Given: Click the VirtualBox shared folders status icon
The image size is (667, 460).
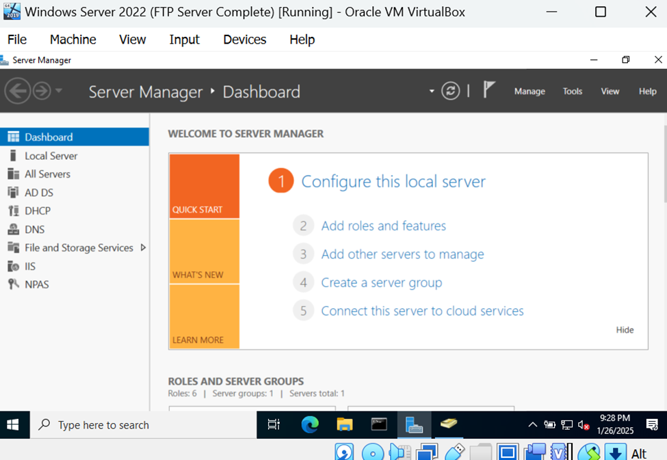Looking at the screenshot, I should tap(481, 452).
